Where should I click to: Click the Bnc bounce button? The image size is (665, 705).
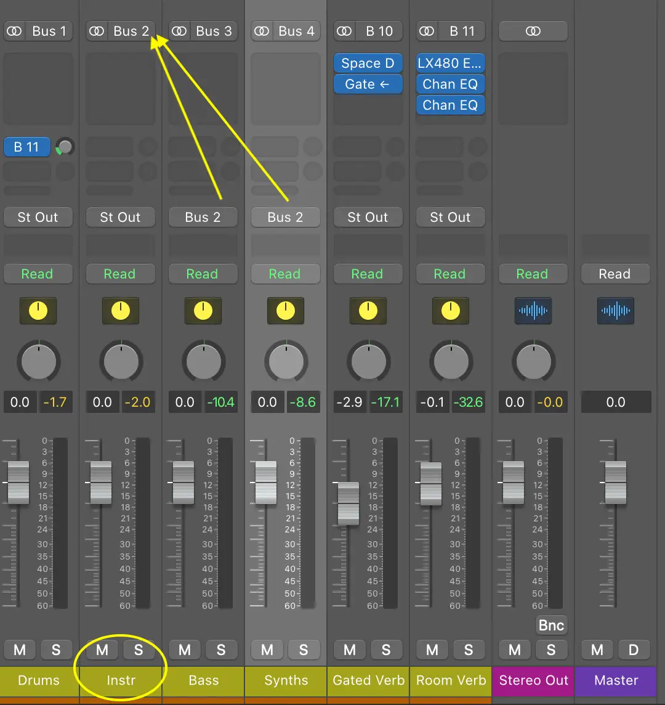(551, 625)
